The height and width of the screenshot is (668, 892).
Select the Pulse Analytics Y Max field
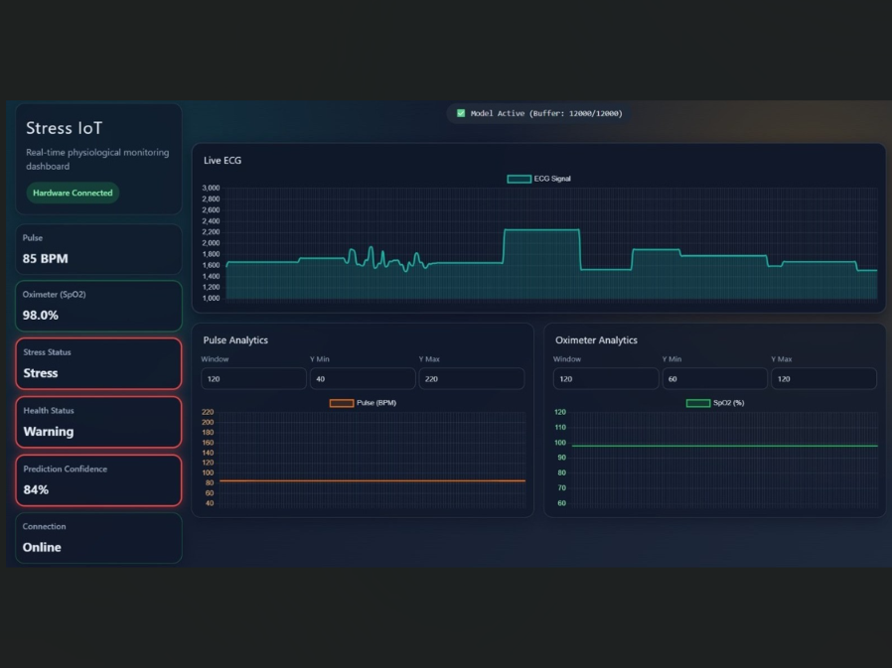(x=472, y=378)
